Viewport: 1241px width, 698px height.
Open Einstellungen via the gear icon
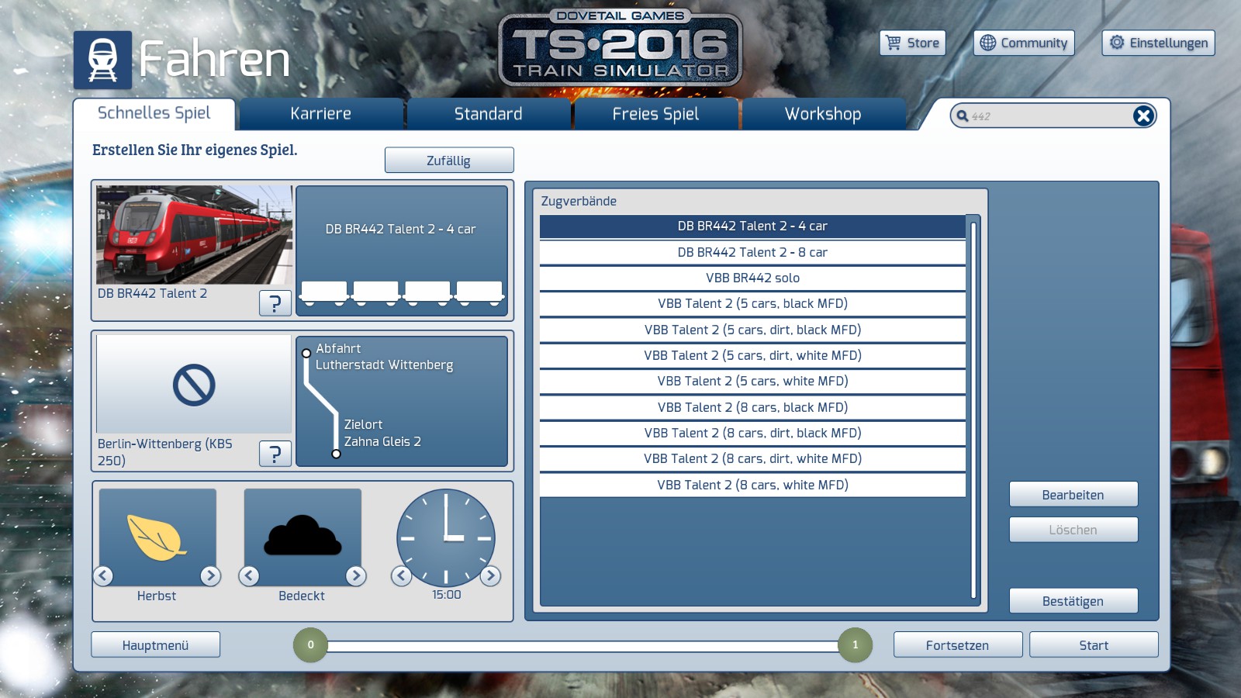click(x=1116, y=43)
